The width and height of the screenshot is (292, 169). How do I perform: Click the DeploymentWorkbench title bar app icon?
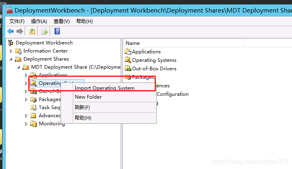[9, 10]
